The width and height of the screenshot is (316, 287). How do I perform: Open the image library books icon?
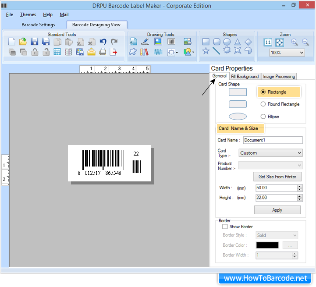coord(144,52)
